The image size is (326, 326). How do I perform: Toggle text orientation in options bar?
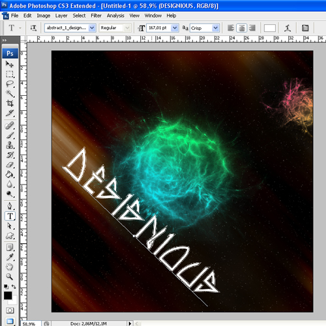(x=33, y=28)
